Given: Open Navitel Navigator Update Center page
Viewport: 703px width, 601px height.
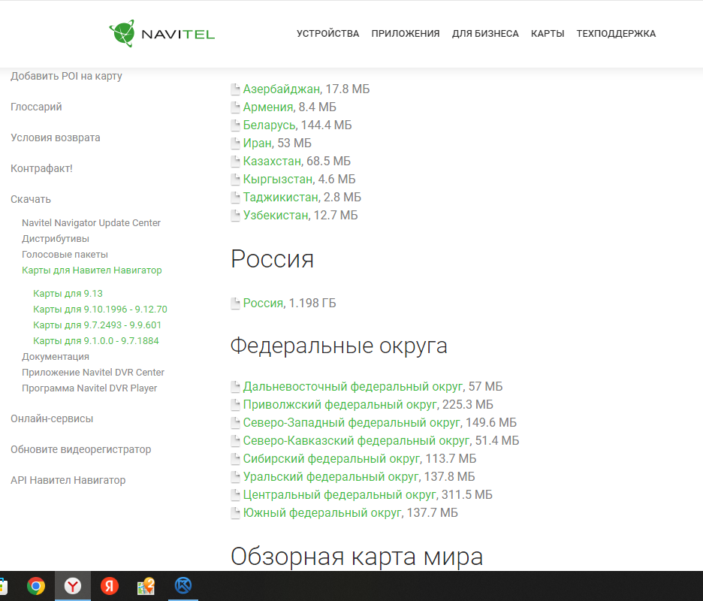Looking at the screenshot, I should [91, 223].
